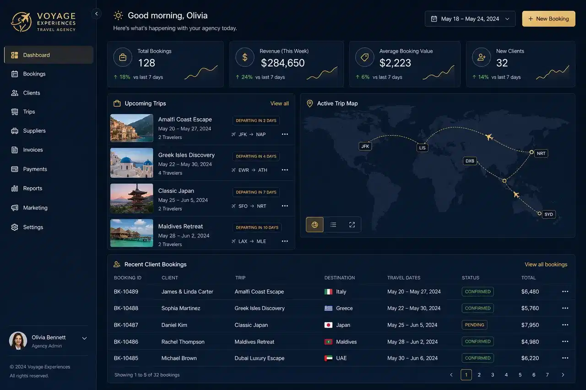Go to page 3 of bookings
Image resolution: width=586 pixels, height=390 pixels.
493,375
